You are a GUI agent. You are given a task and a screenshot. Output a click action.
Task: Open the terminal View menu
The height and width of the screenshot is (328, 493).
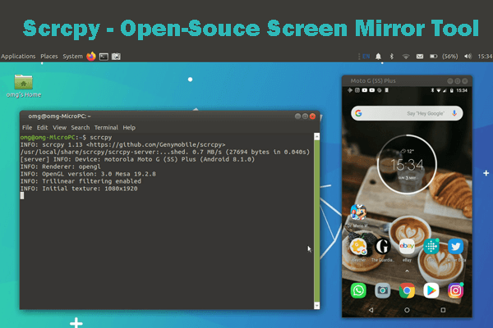[x=59, y=128]
